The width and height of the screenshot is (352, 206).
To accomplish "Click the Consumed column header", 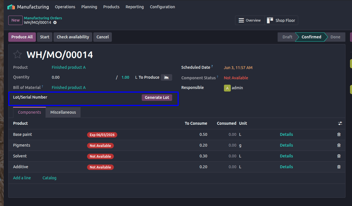I will [x=227, y=123].
